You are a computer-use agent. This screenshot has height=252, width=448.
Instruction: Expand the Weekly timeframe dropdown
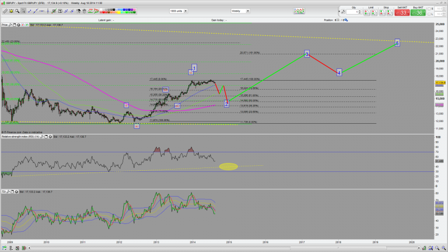pyautogui.click(x=248, y=11)
